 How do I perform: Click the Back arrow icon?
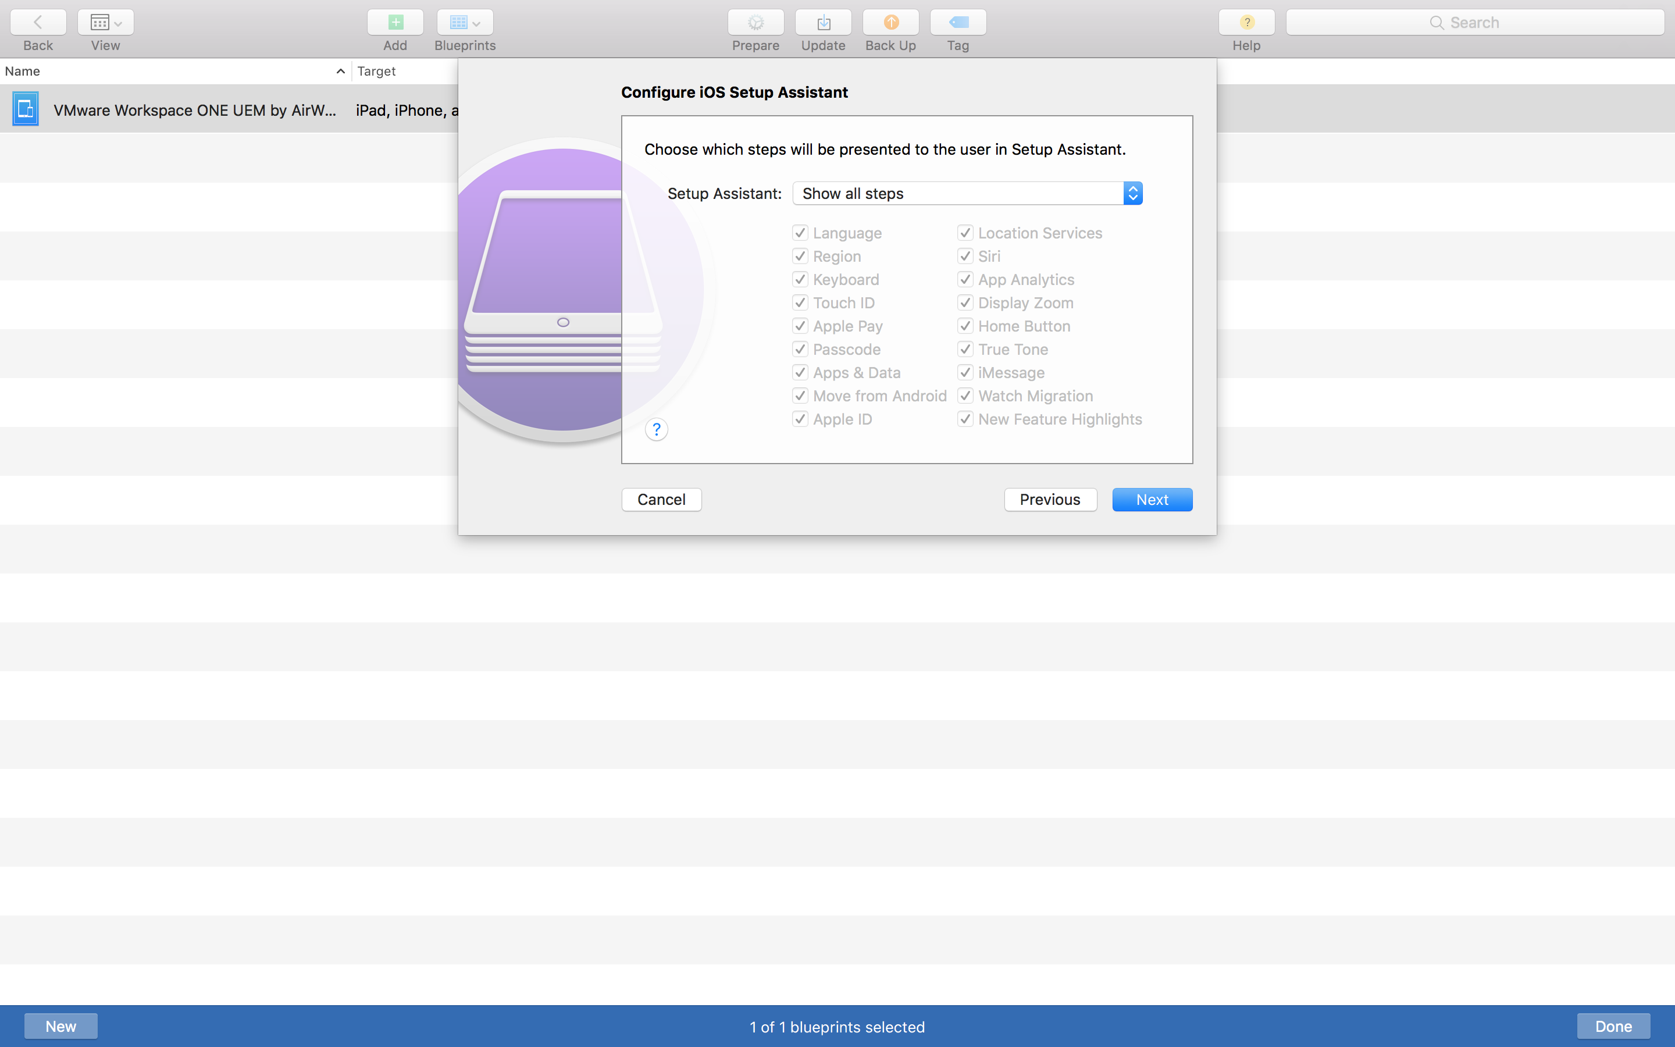(x=38, y=23)
